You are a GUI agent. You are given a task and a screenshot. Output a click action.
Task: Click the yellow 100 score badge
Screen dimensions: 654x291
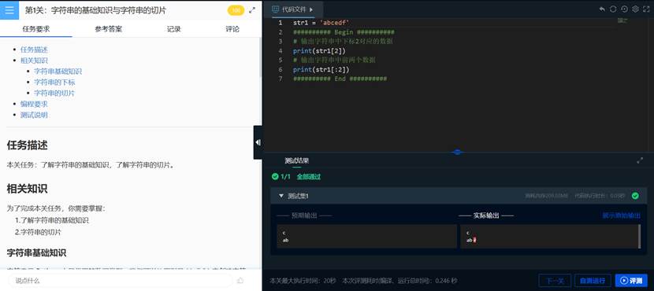(236, 10)
